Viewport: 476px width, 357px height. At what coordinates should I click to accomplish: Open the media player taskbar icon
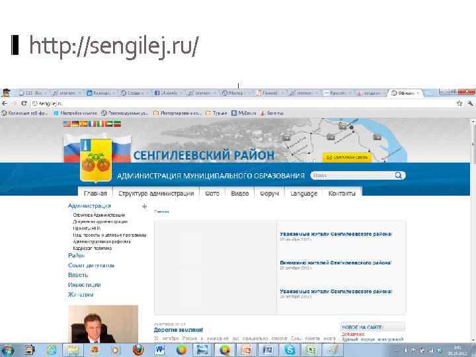(x=116, y=350)
